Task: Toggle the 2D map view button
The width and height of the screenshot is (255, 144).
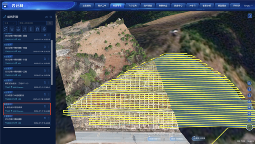Action: [249, 83]
